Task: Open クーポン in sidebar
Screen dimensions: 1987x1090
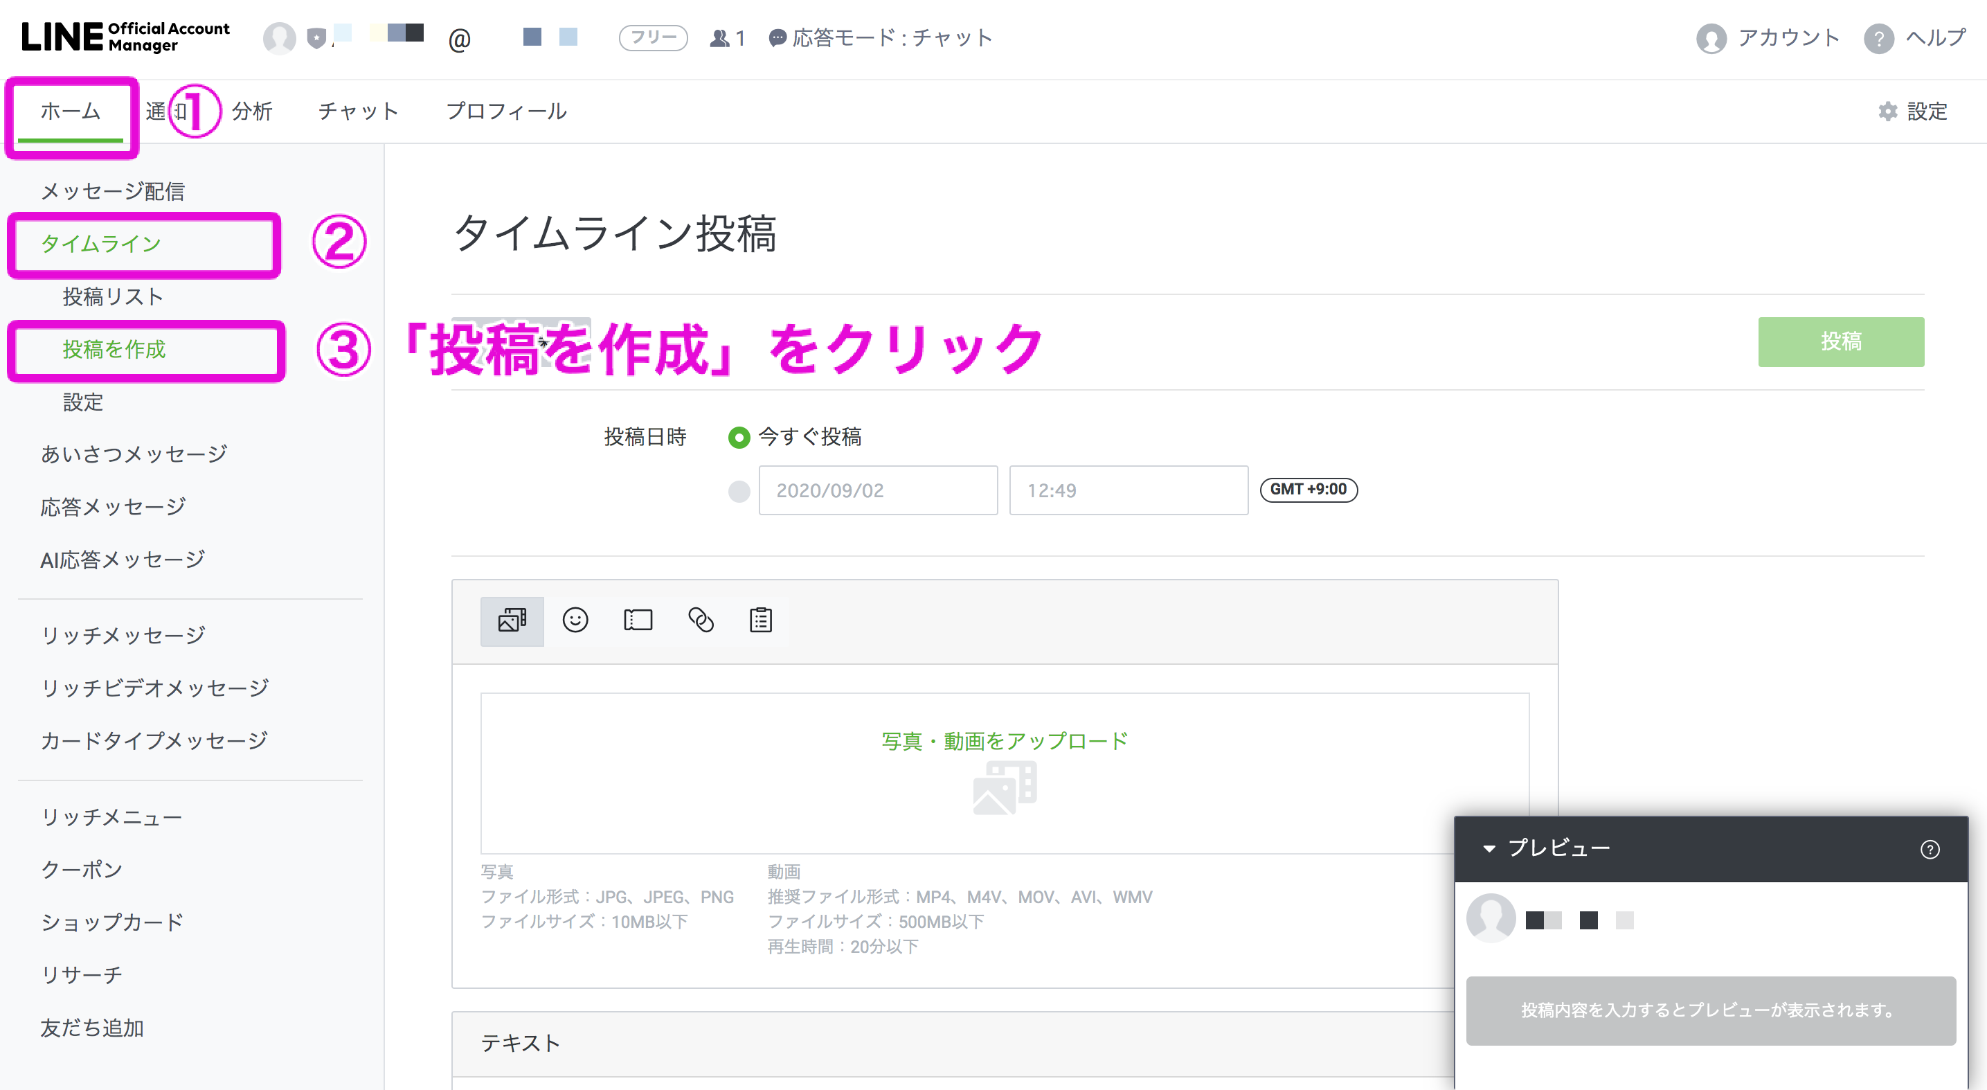Action: 81,869
